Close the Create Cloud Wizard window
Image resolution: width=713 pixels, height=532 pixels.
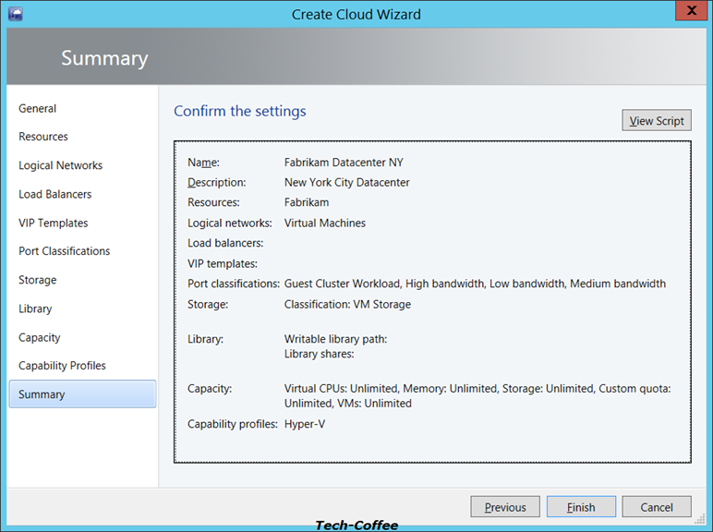pos(691,10)
